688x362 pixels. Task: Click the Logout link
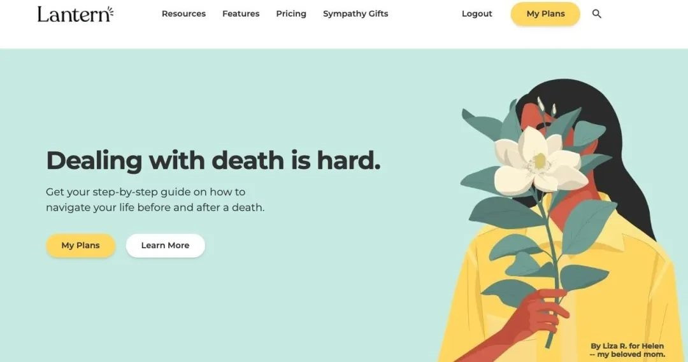(x=477, y=13)
